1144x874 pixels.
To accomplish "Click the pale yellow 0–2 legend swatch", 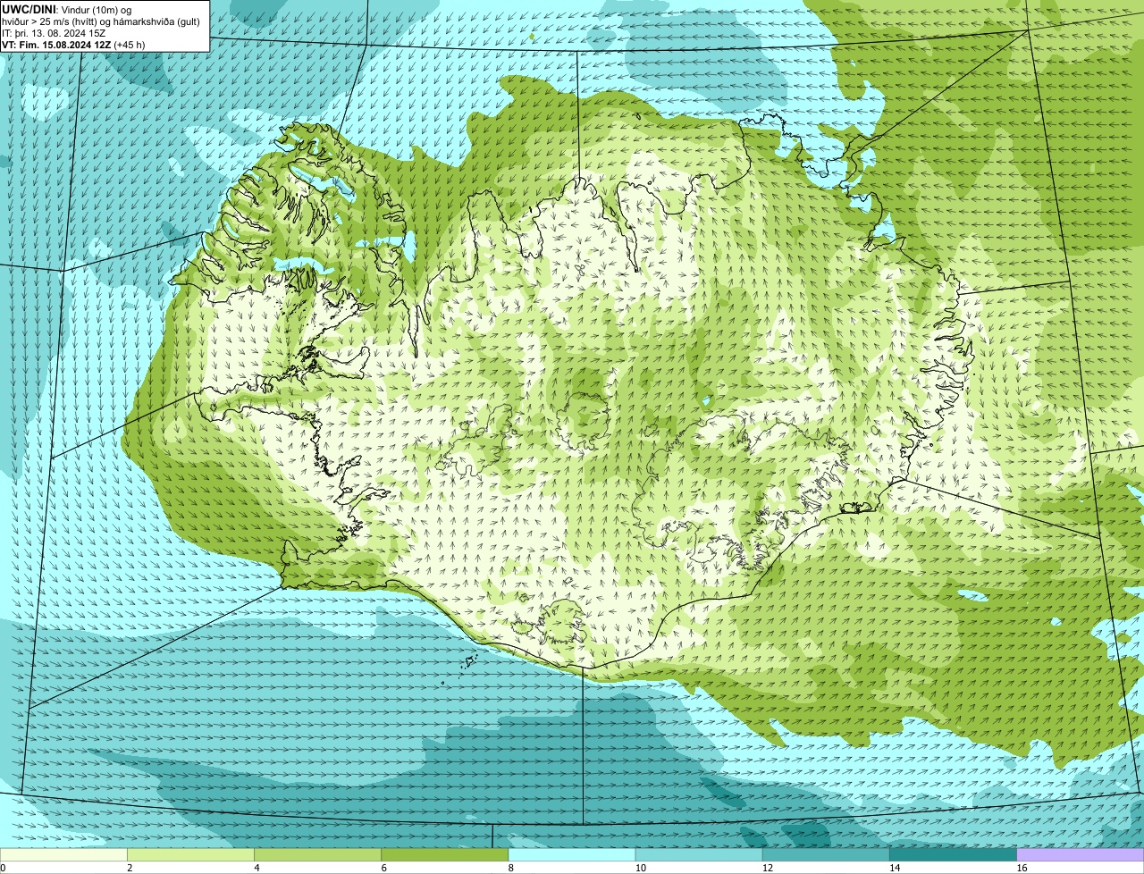I will click(x=63, y=854).
